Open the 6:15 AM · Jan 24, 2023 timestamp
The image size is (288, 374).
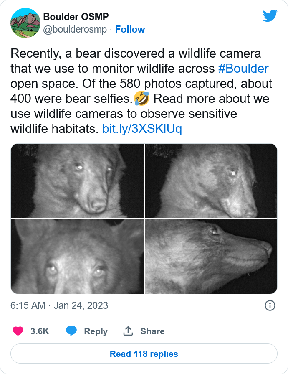coord(59,305)
